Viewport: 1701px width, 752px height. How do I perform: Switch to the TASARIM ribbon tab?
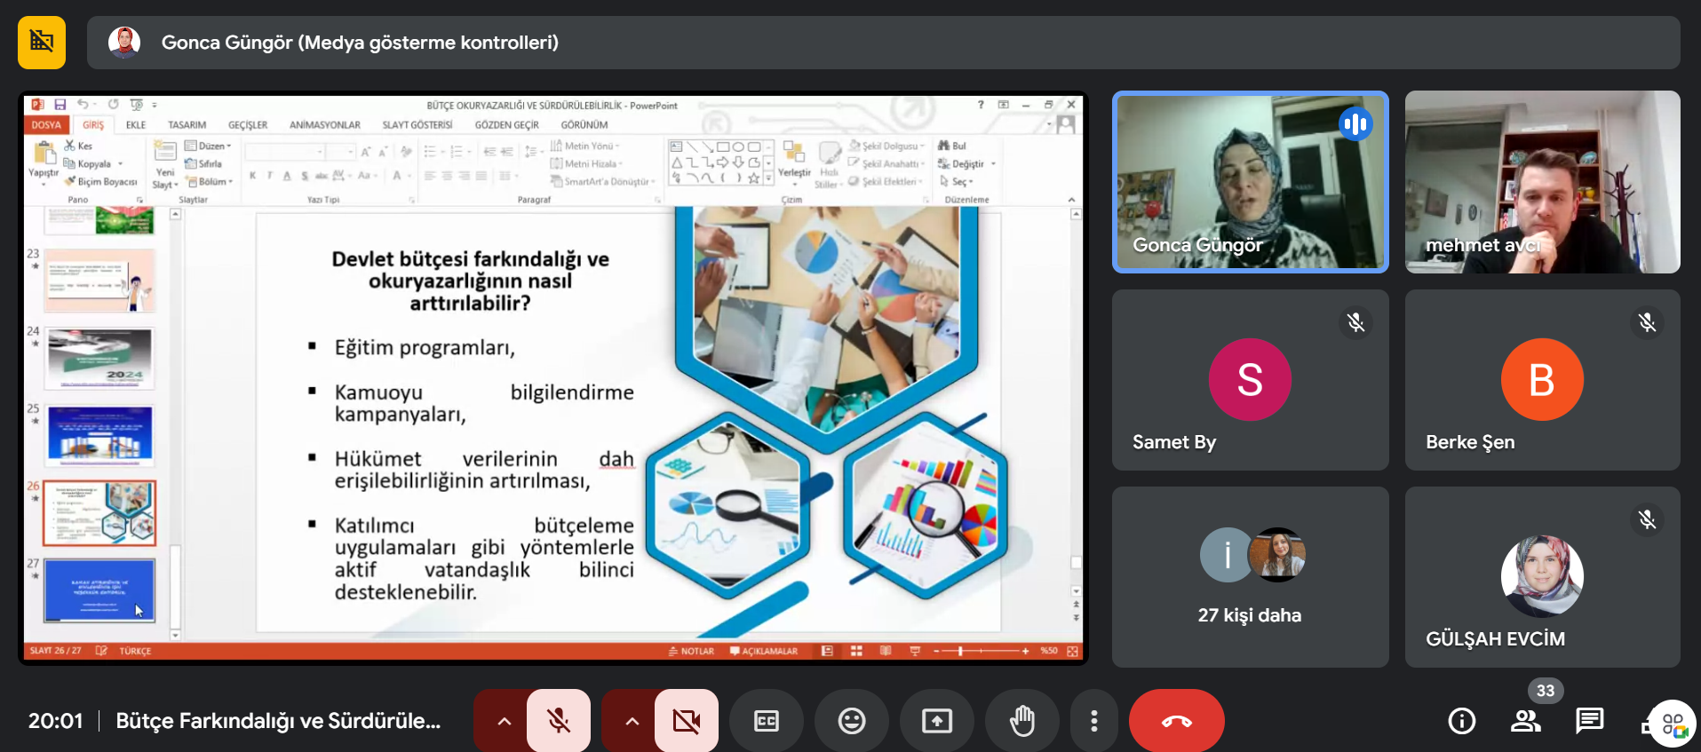(187, 125)
